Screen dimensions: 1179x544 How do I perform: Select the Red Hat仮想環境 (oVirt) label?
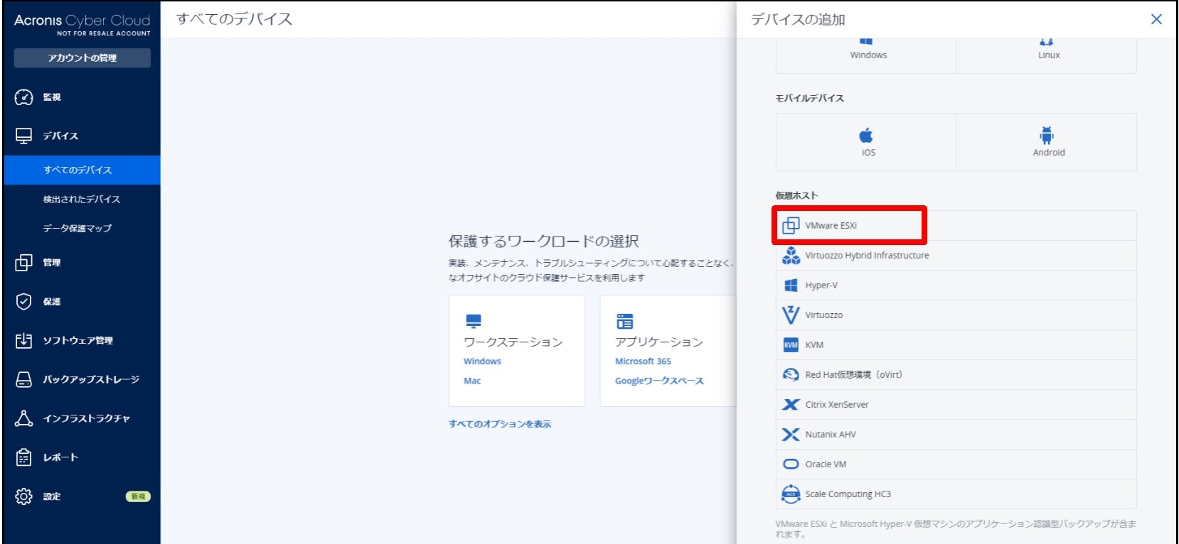(x=853, y=375)
